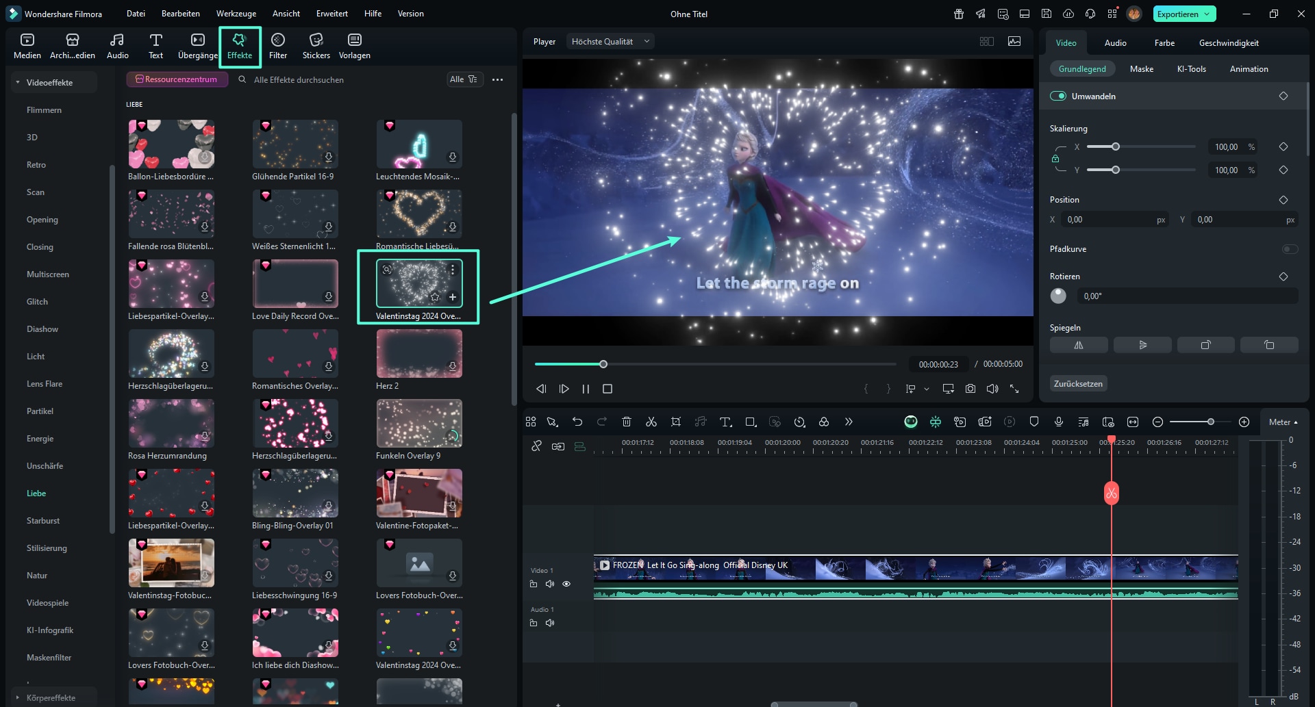
Task: Open the headset support icon
Action: click(x=1090, y=14)
